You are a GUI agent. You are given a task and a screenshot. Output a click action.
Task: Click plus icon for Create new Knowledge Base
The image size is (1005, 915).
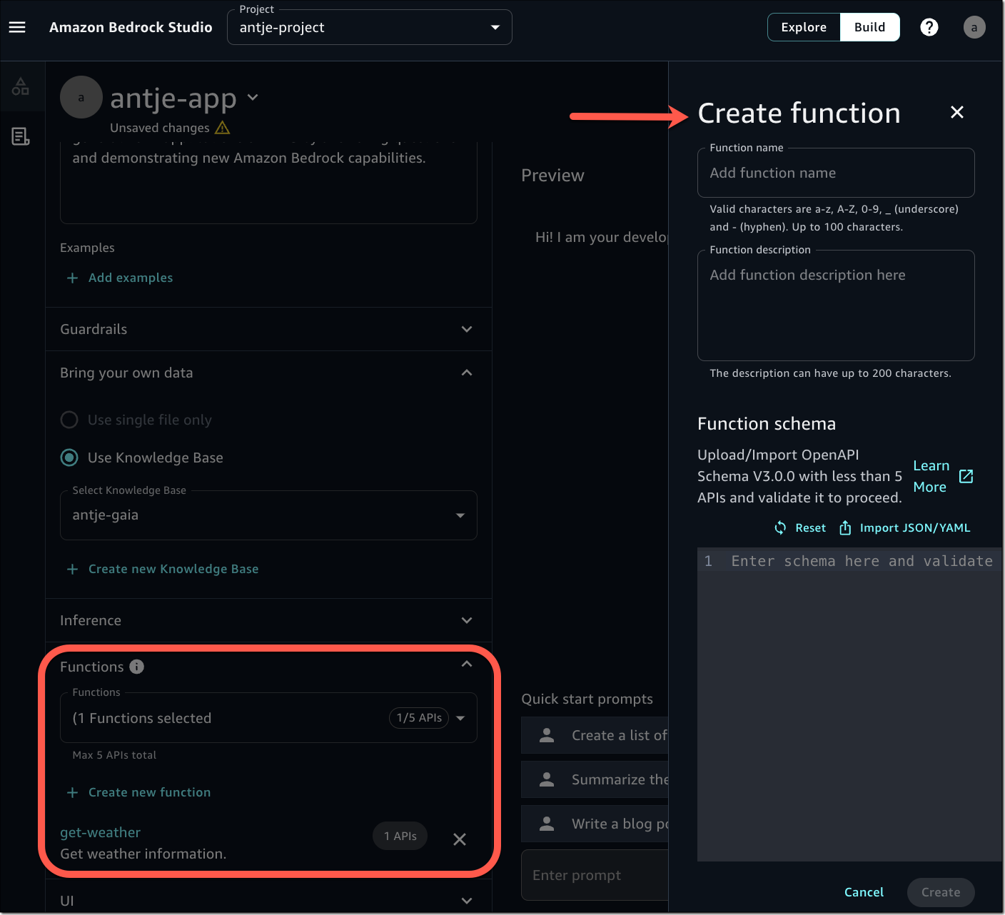(x=72, y=569)
